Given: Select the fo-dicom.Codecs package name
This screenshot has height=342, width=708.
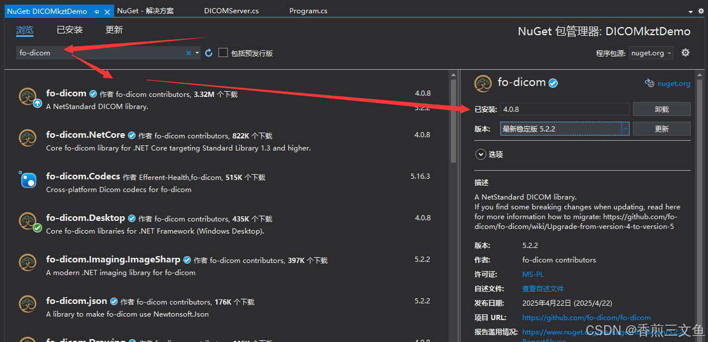Looking at the screenshot, I should 83,176.
